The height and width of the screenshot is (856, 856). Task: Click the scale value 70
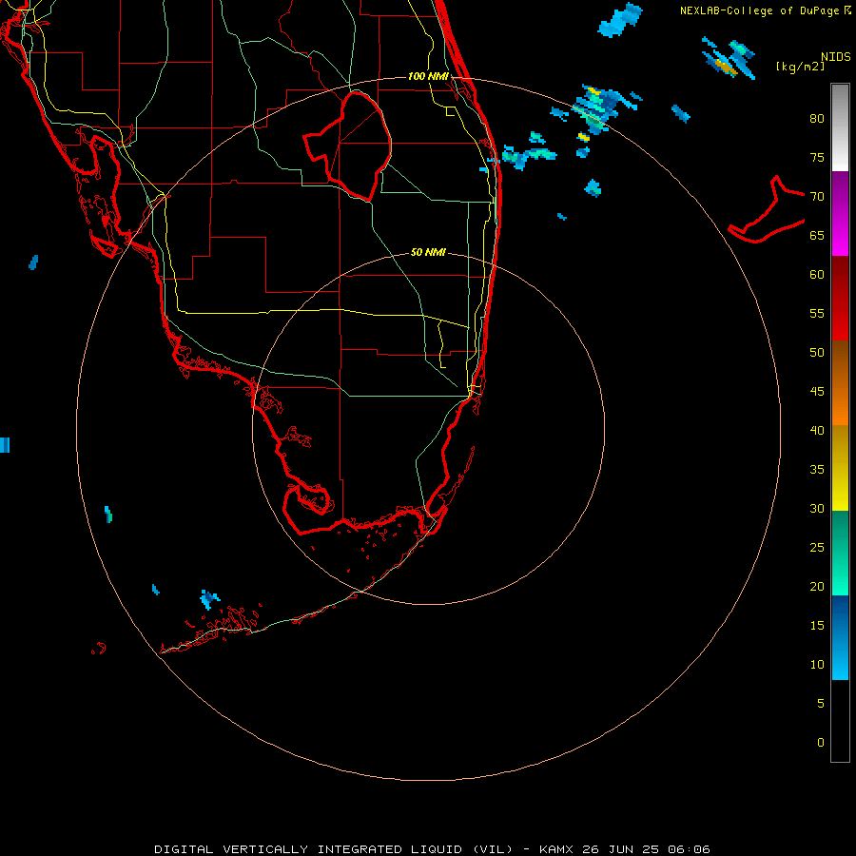(x=817, y=197)
